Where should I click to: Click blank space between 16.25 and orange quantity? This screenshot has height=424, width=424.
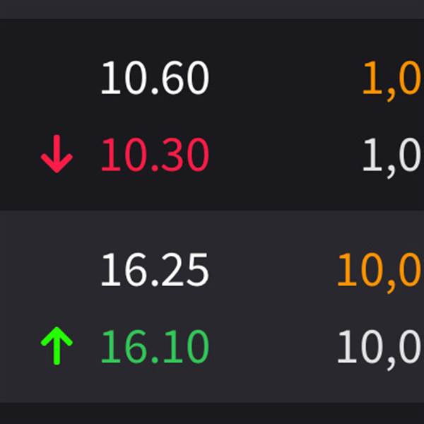(272, 271)
